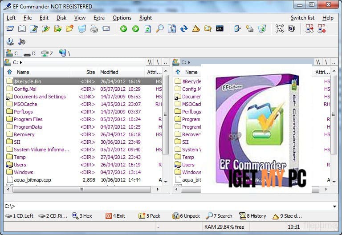This screenshot has width=342, height=235.
Task: Click the folders with magnifier icon
Action: pos(208,28)
